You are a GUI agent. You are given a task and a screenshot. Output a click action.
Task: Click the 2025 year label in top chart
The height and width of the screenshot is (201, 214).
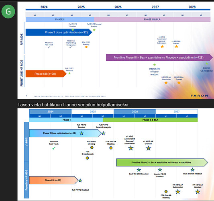81,7
